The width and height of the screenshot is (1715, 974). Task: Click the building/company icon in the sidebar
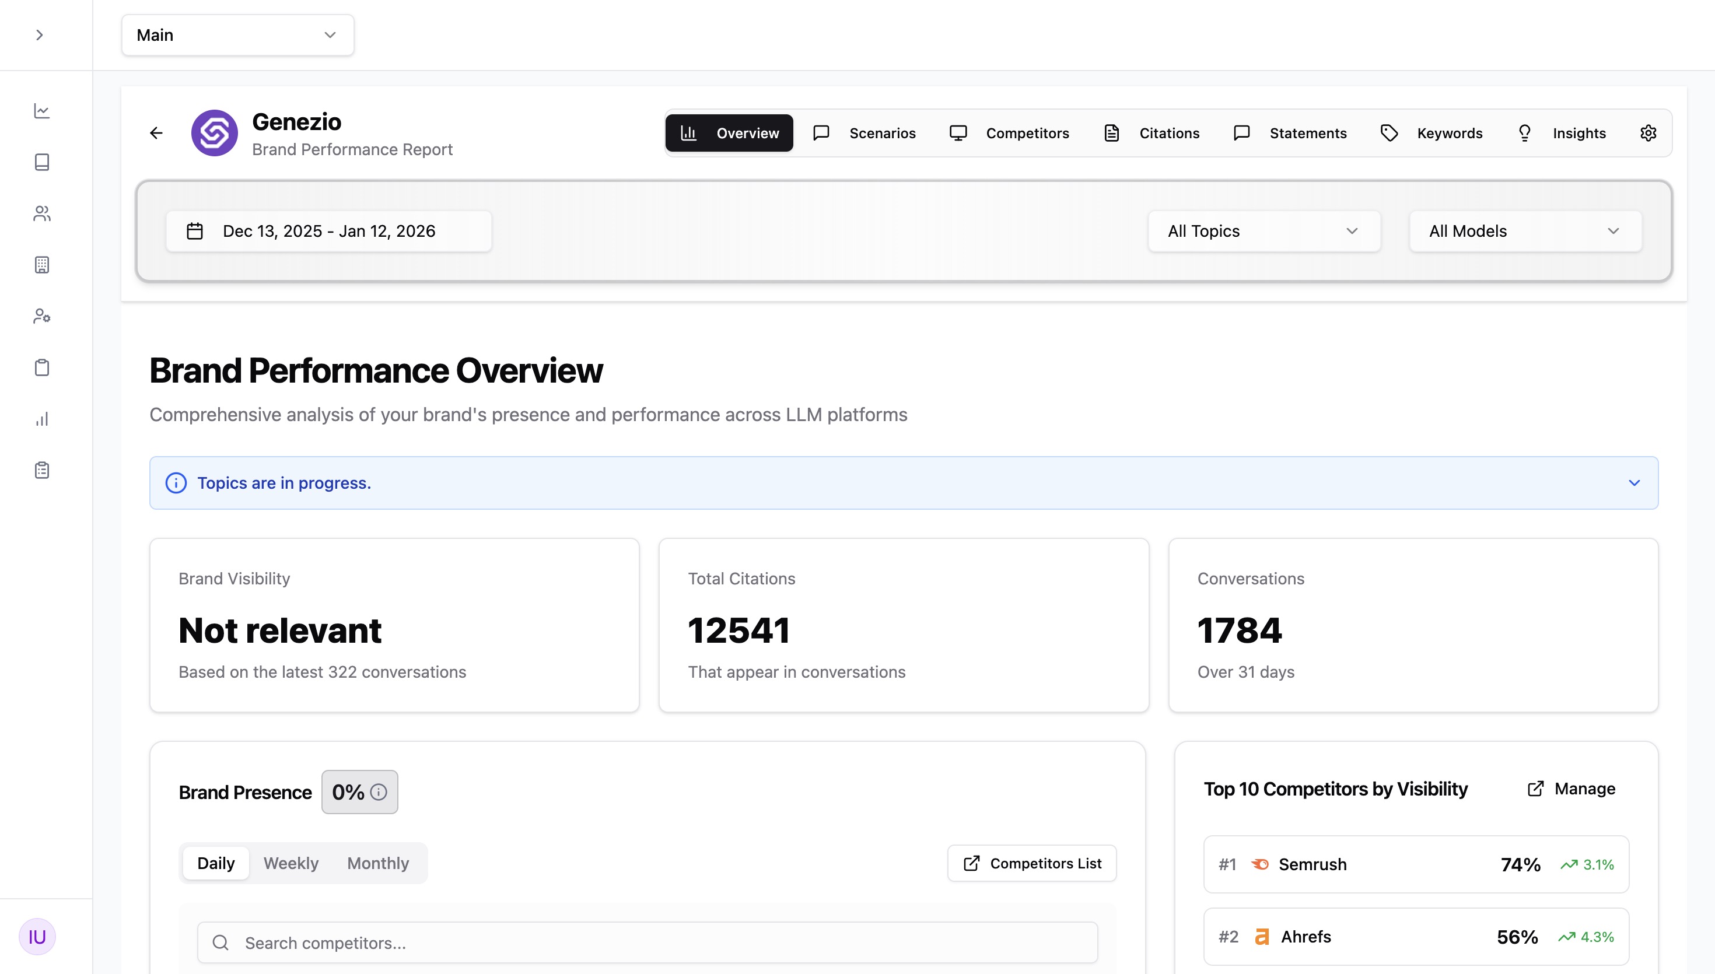pos(42,265)
